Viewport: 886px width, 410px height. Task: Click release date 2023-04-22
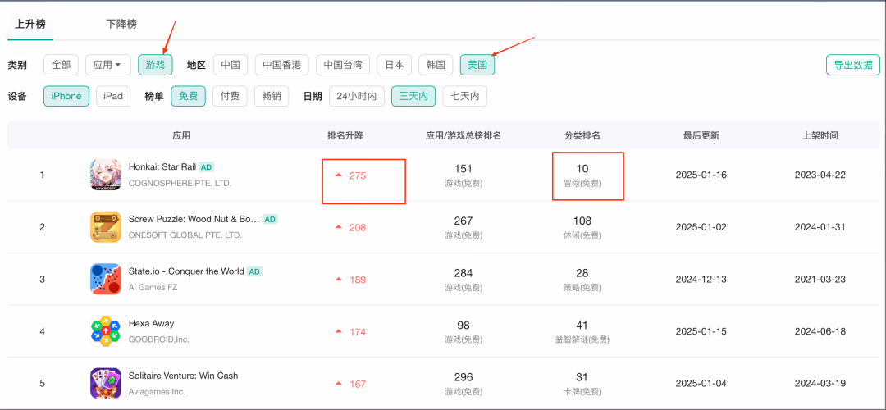(820, 175)
